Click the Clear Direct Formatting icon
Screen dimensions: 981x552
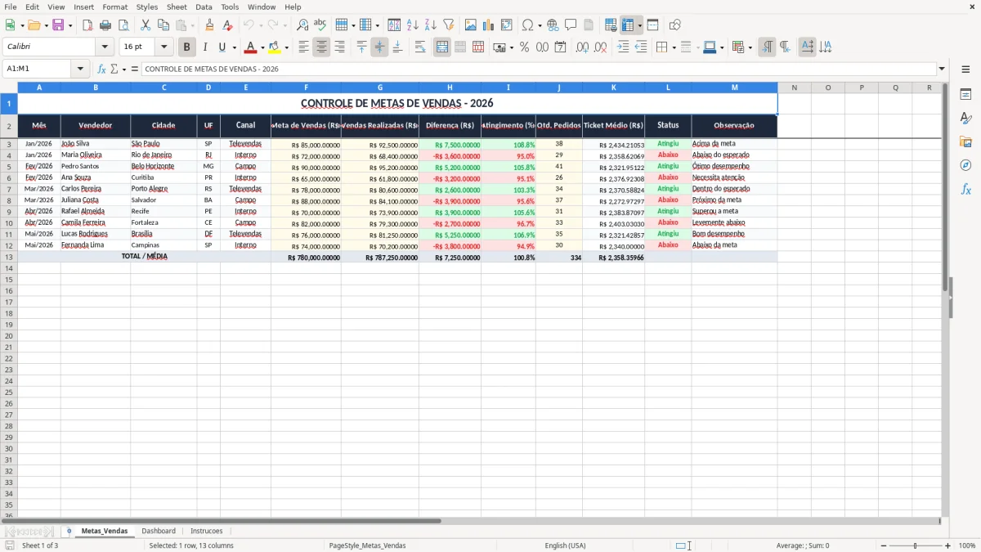click(x=227, y=25)
